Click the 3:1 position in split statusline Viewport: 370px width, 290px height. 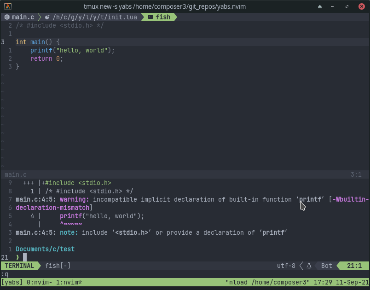tap(356, 174)
